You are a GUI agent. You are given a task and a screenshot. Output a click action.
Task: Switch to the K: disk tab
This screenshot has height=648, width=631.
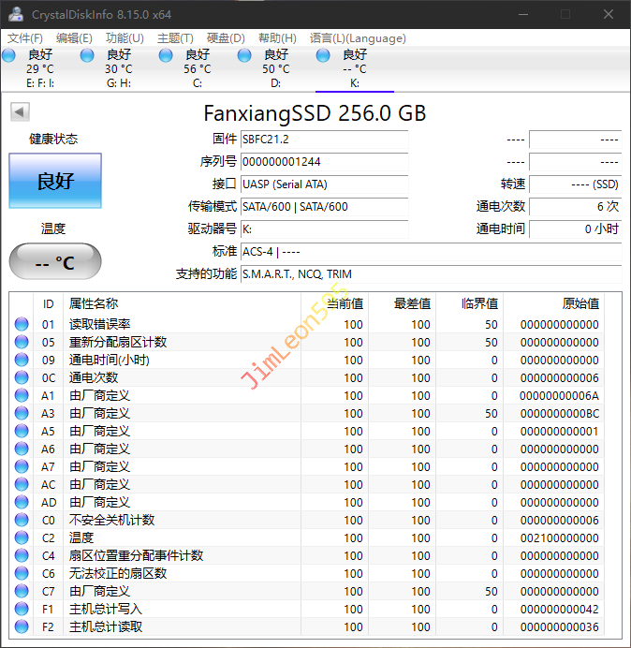354,68
